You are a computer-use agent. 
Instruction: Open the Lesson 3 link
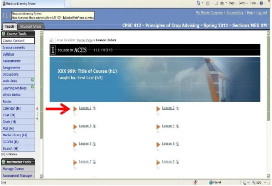click(x=85, y=126)
